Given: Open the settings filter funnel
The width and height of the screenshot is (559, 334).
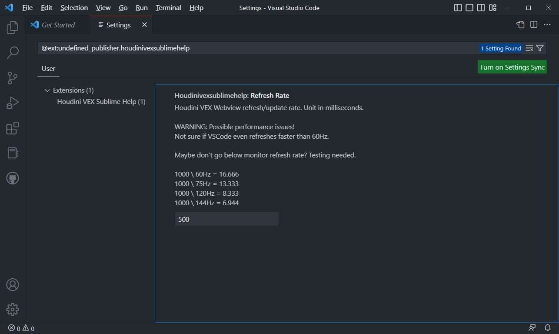Looking at the screenshot, I should pyautogui.click(x=540, y=48).
